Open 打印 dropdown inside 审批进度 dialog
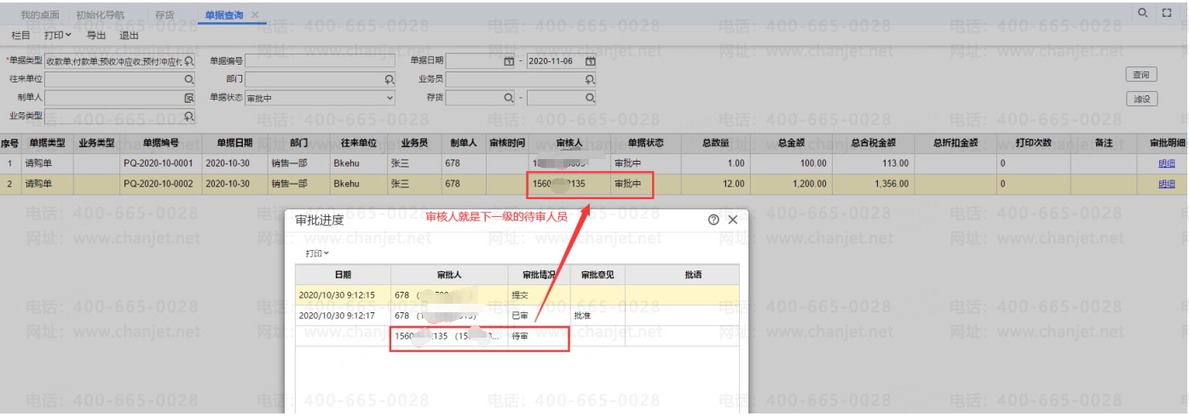The width and height of the screenshot is (1189, 416). click(318, 254)
